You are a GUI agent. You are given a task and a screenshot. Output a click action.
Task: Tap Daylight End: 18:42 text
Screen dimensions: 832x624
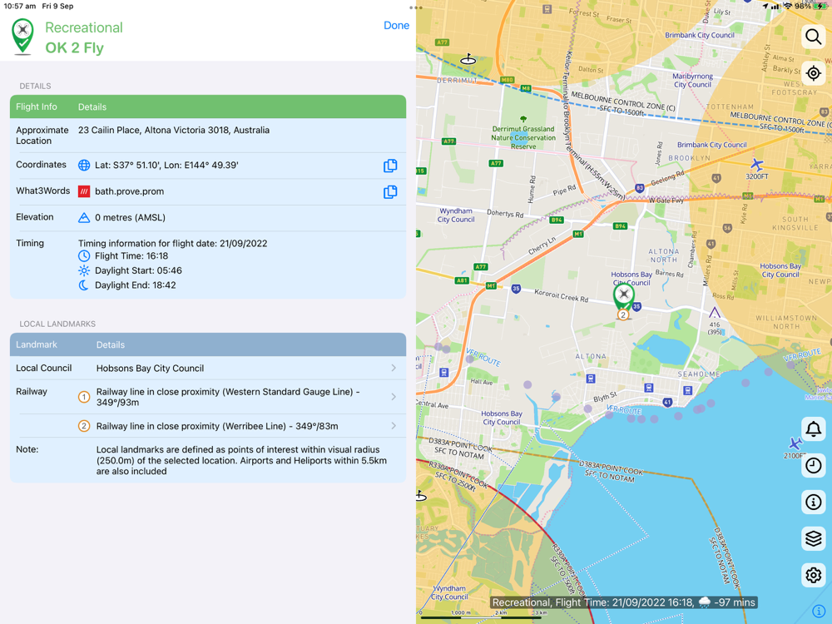(136, 285)
